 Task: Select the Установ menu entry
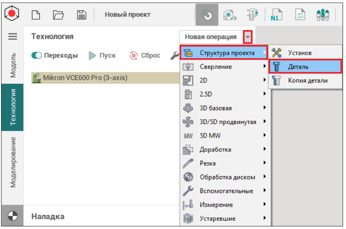coord(299,53)
